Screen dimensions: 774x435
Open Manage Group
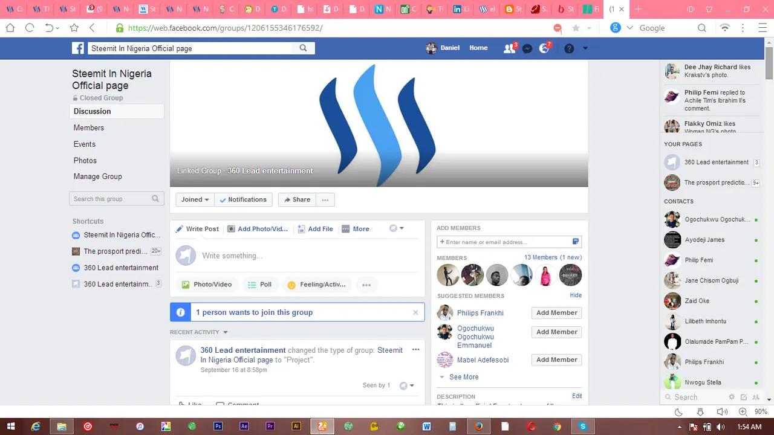pos(98,176)
